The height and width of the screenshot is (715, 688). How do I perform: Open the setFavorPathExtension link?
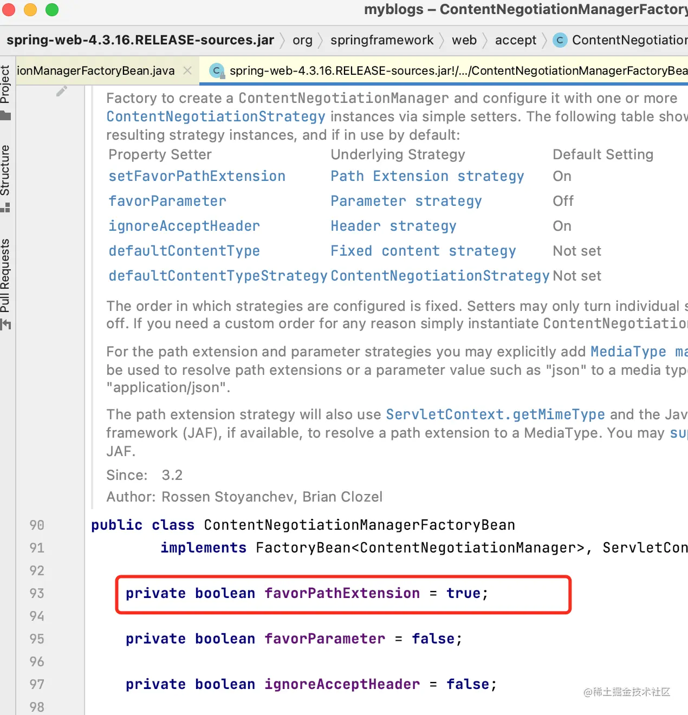point(197,176)
